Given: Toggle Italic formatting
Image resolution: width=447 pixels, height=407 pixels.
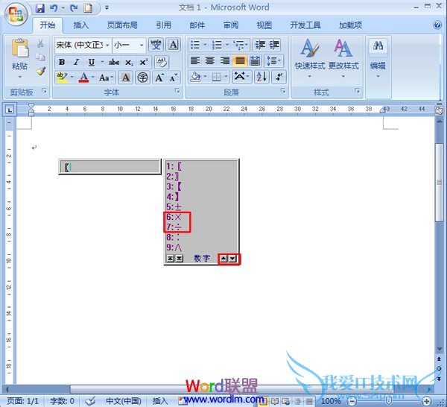Looking at the screenshot, I should (76, 62).
